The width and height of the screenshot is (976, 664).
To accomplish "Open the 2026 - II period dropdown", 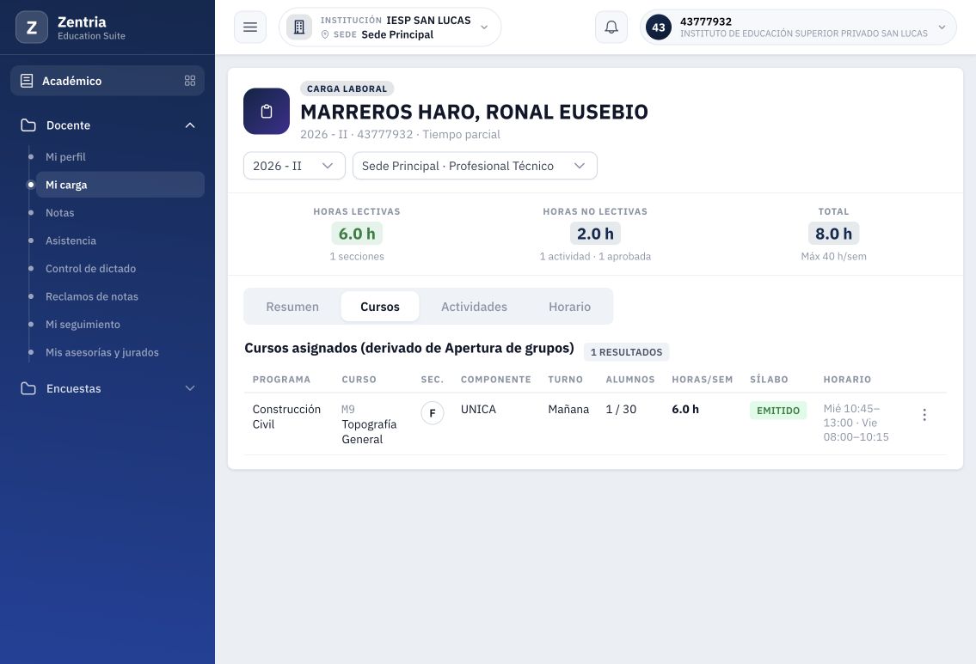I will point(294,166).
